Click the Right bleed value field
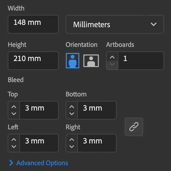The width and height of the screenshot is (171, 171). tap(97, 143)
